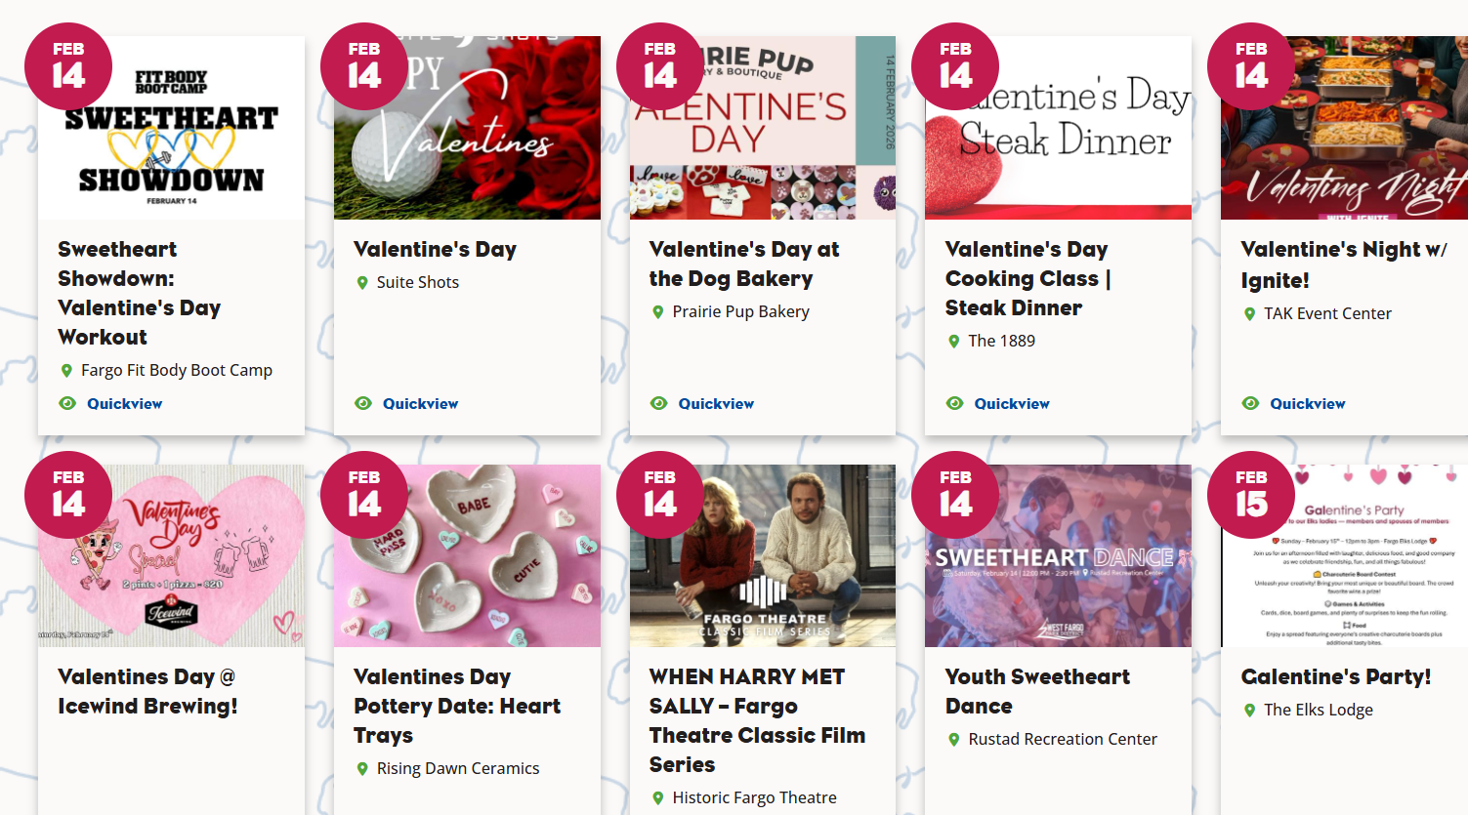
Task: Open the Galentine's Party event title
Action: [1335, 676]
